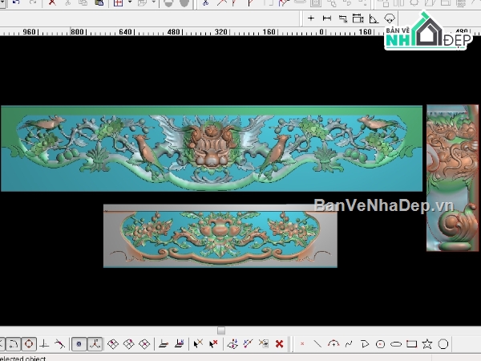Click the arrow cursor with orange X
Screen dimensions: 481x361
pos(198,344)
